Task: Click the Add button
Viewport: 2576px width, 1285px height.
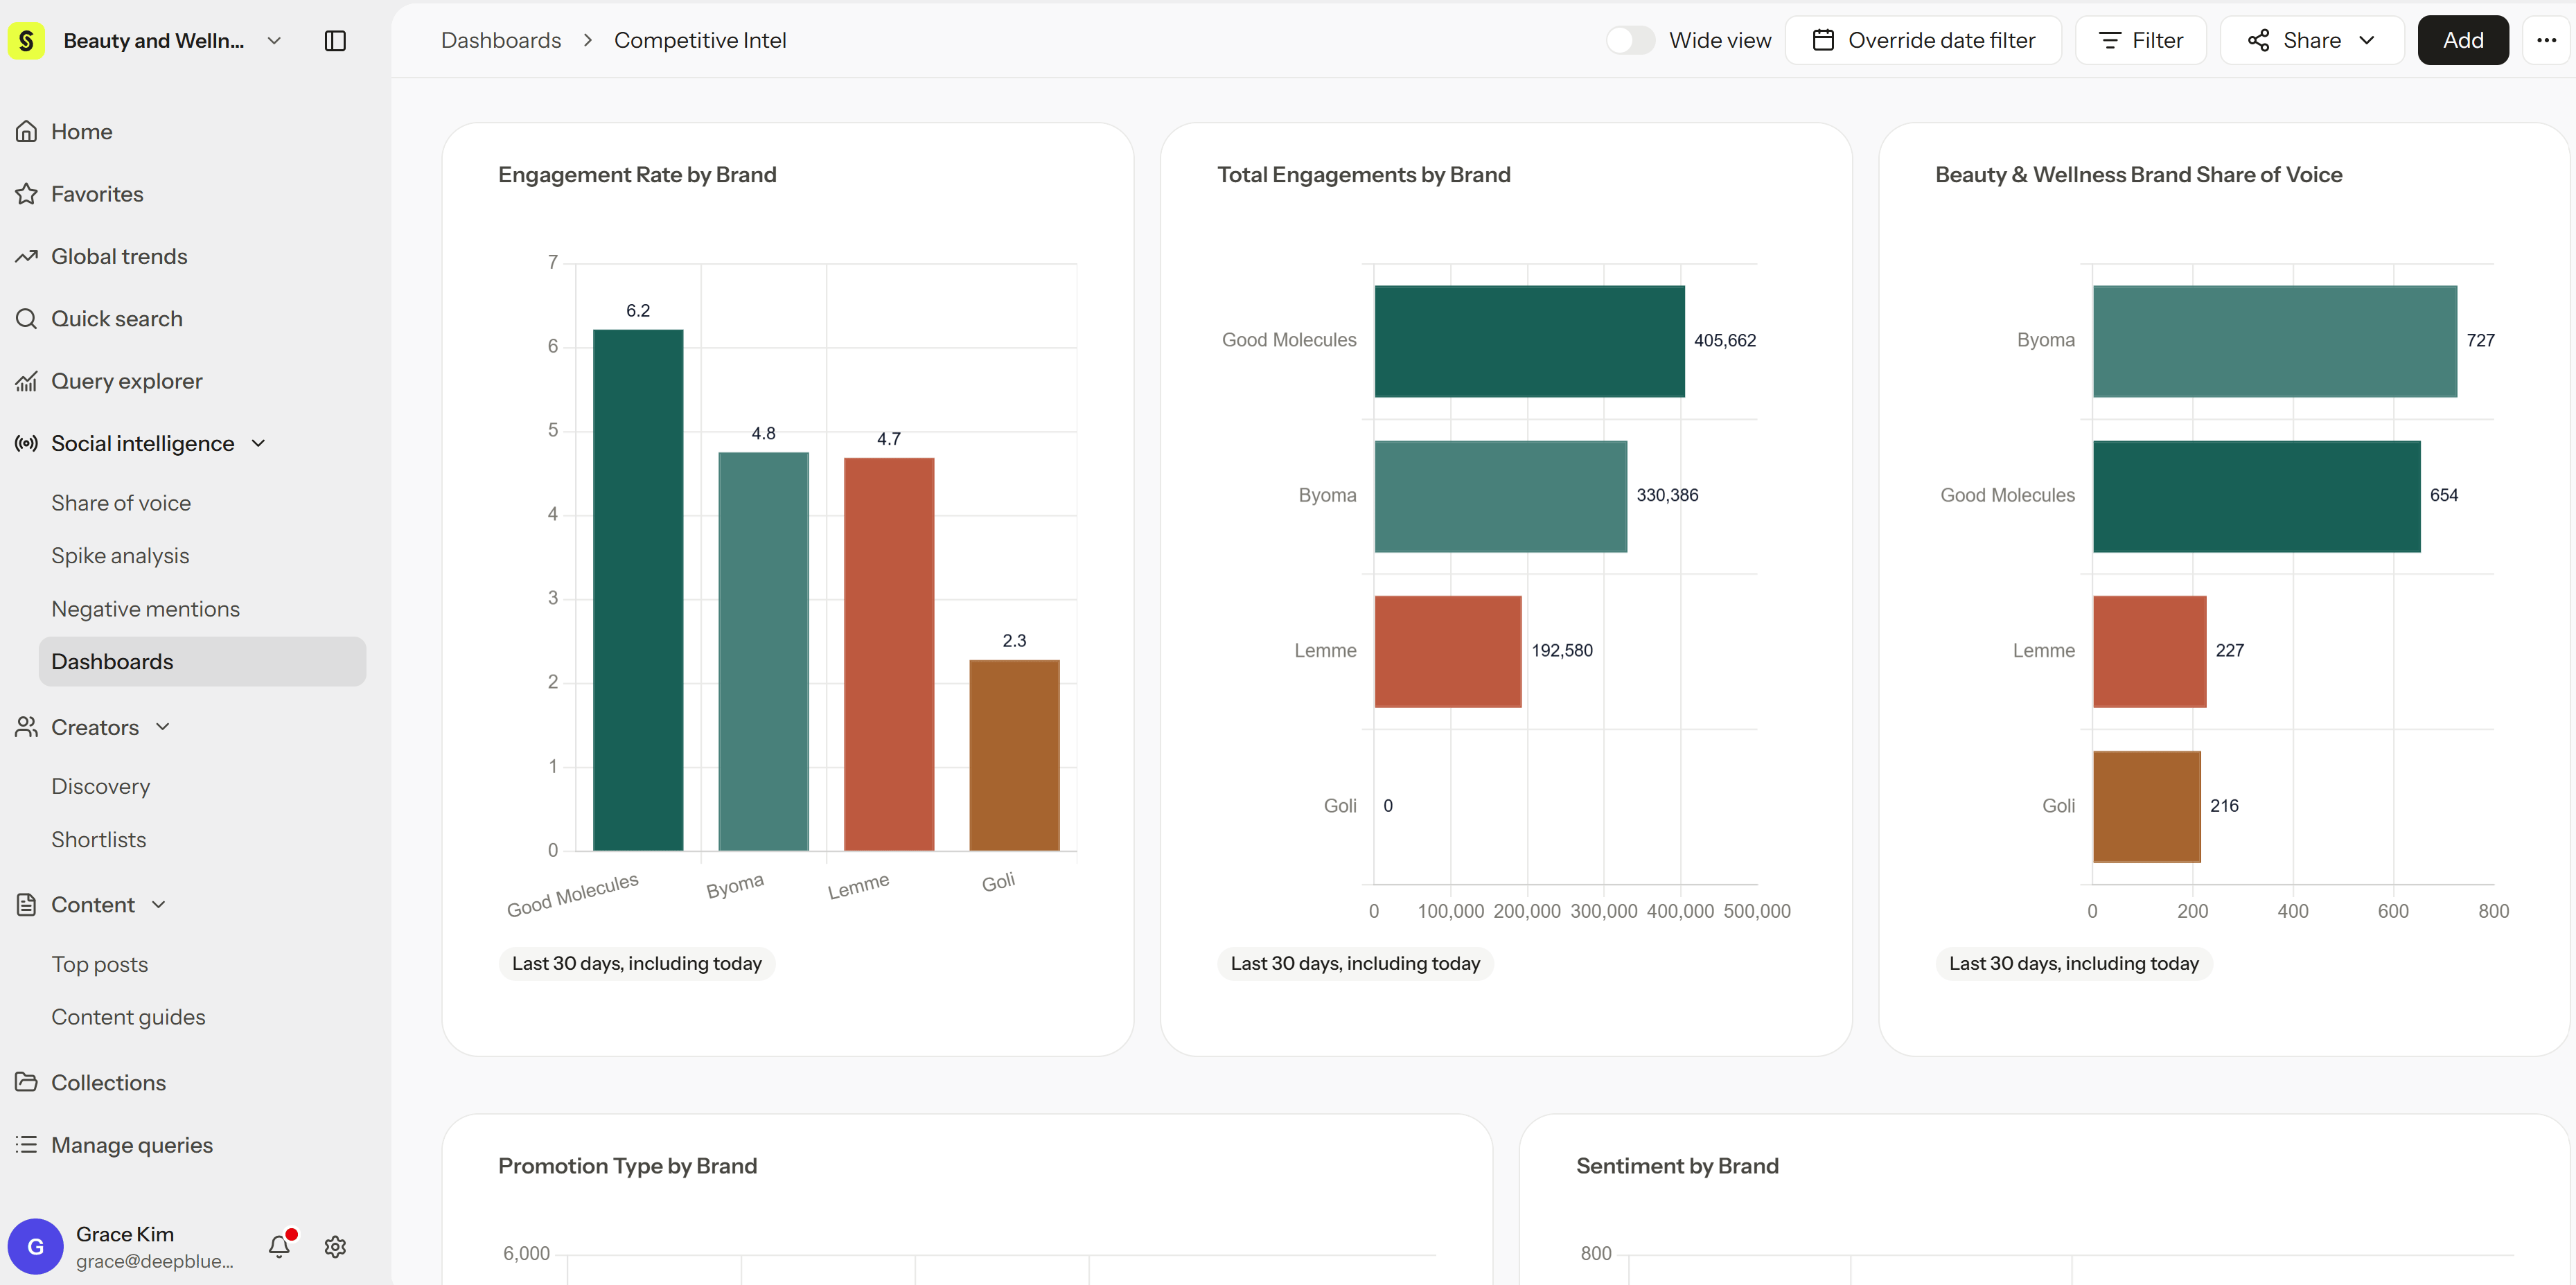Action: (x=2463, y=40)
